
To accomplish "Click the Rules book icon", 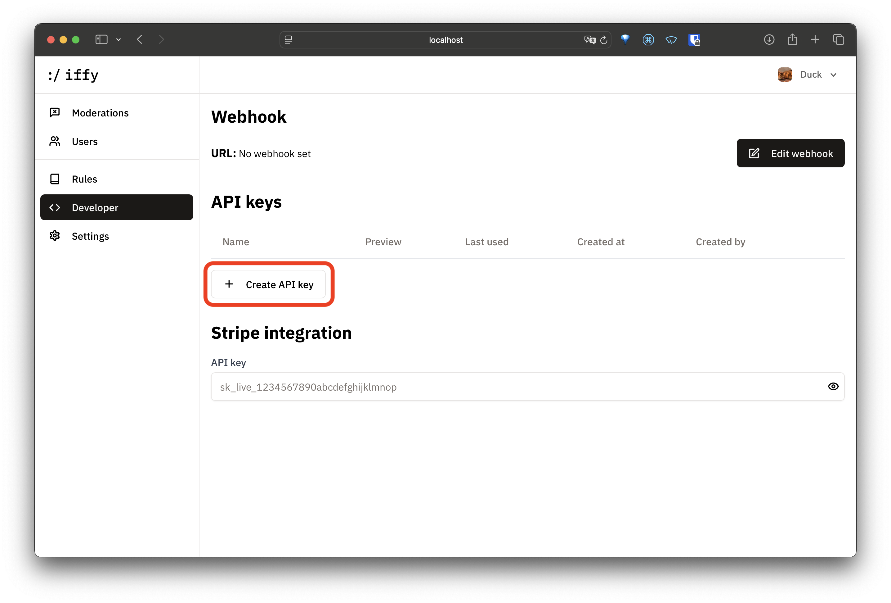I will pyautogui.click(x=55, y=179).
